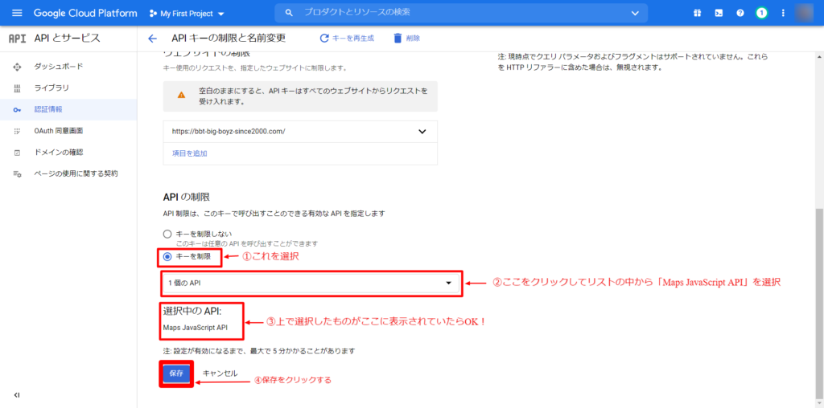824x408 pixels.
Task: Click the 保存 save button
Action: click(x=176, y=373)
